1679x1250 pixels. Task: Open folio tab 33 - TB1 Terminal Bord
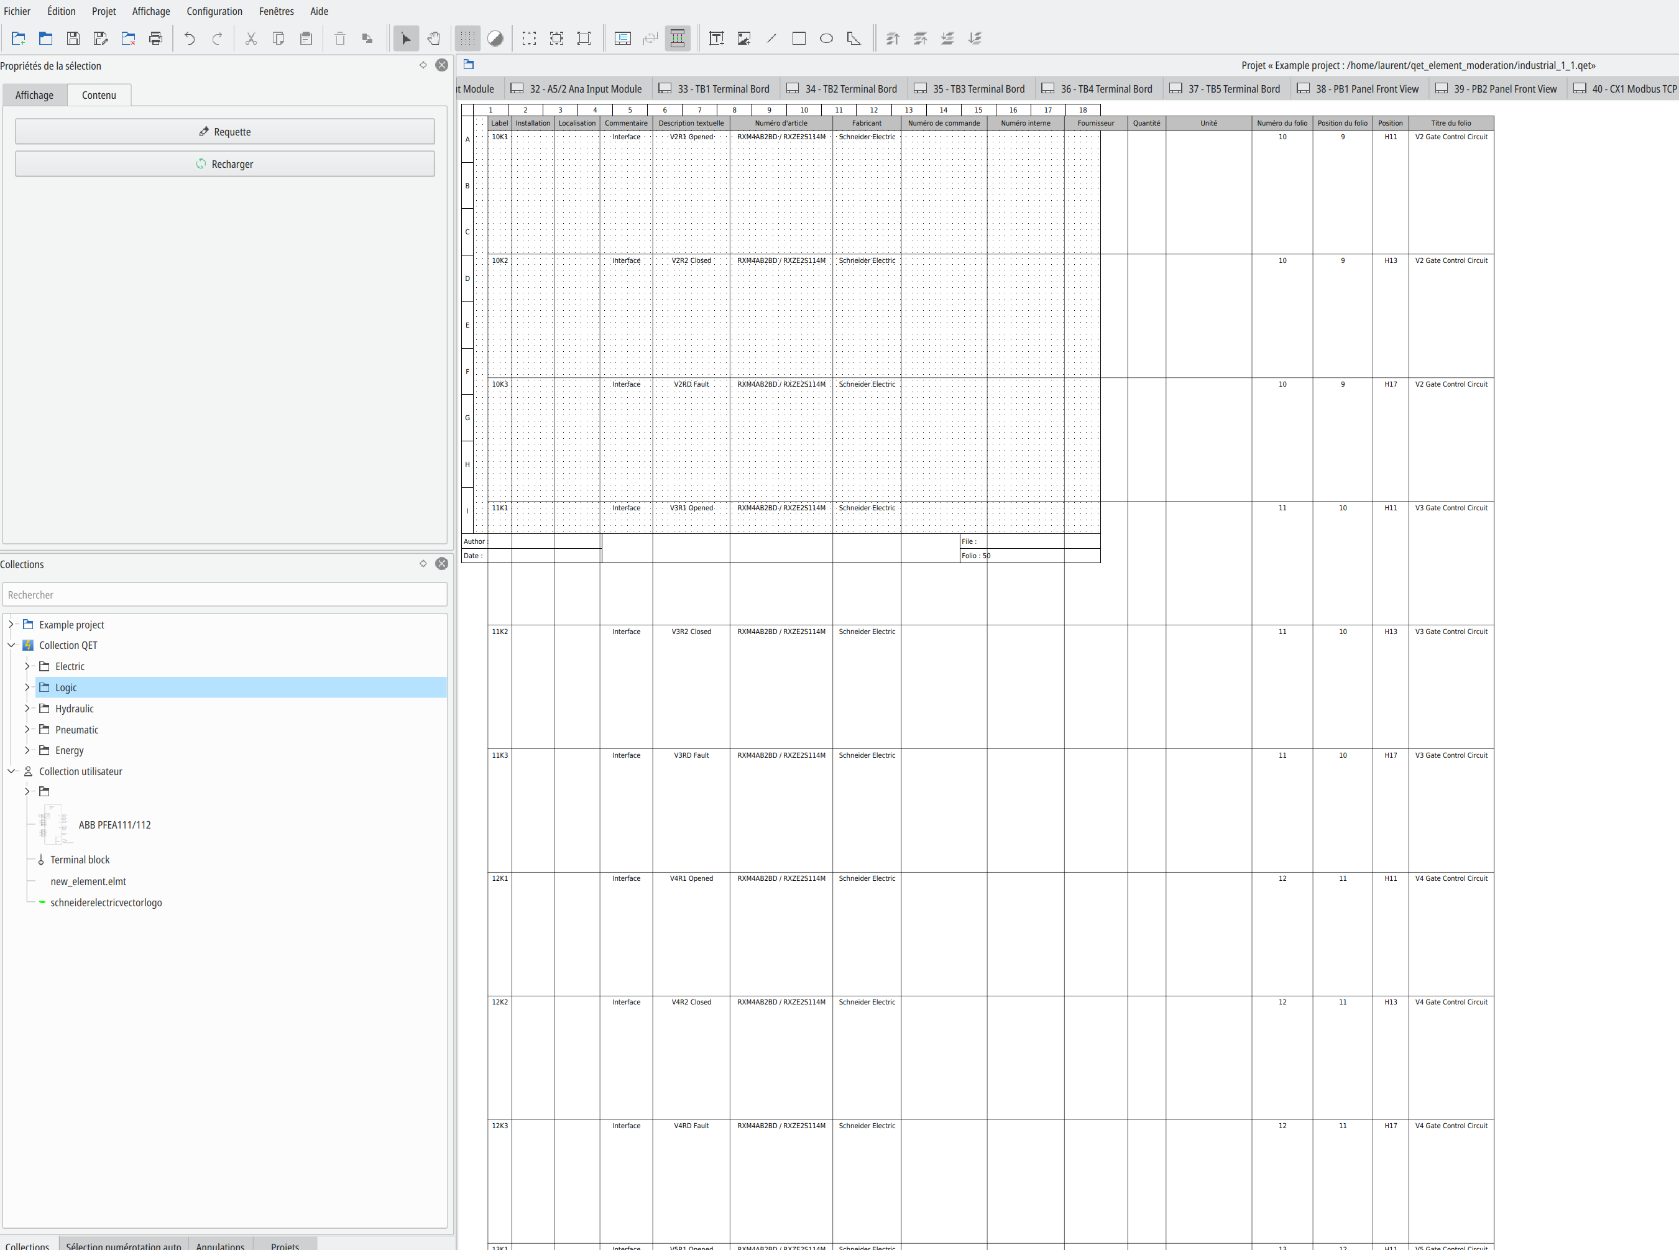714,88
